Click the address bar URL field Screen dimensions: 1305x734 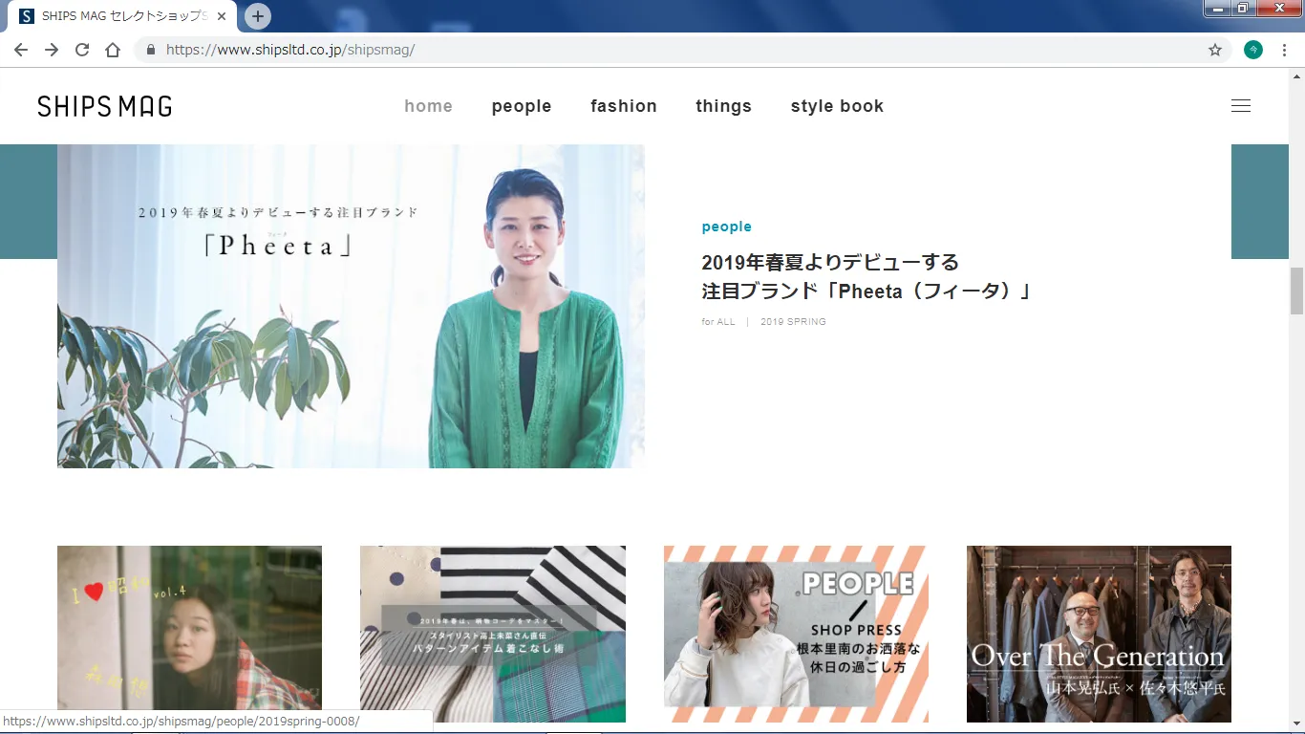click(x=669, y=50)
